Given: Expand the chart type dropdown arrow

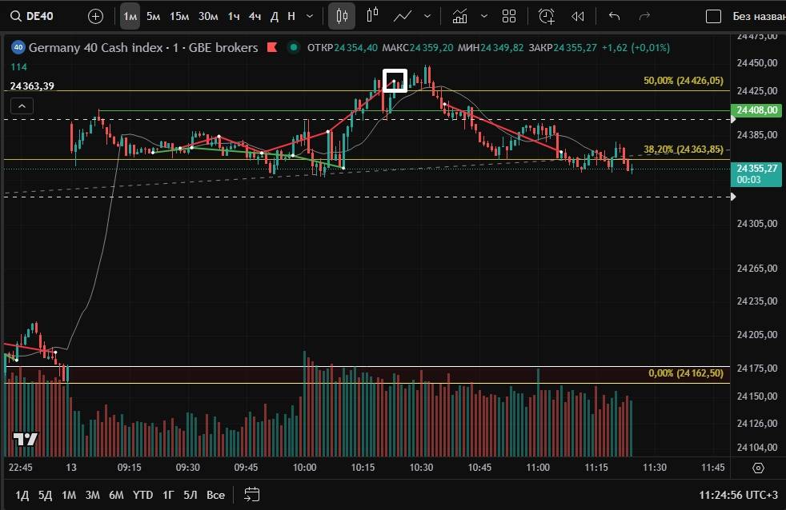Looking at the screenshot, I should pos(427,16).
